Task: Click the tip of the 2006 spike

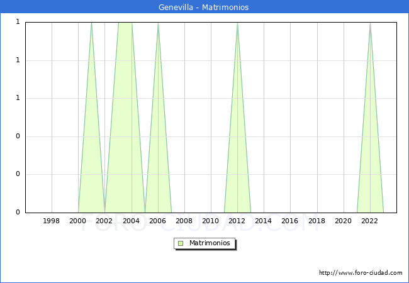Action: tap(158, 25)
